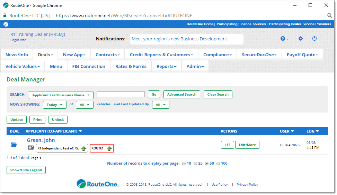Expand the Reports menu

(x=166, y=67)
